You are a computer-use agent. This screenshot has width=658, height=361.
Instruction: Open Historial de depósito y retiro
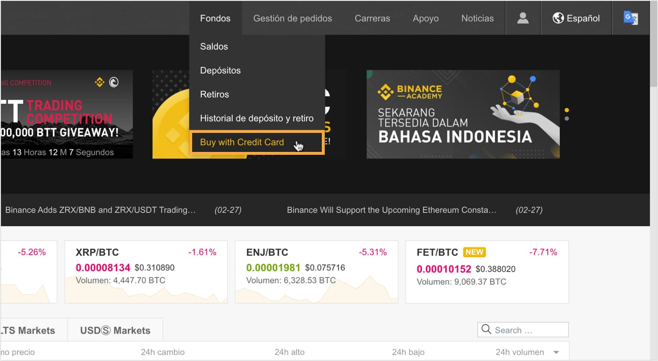(257, 118)
